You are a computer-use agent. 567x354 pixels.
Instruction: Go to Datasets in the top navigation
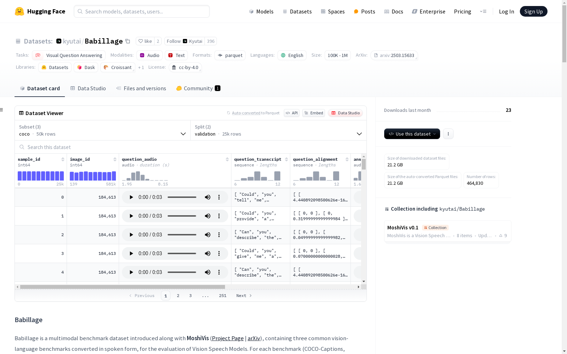coord(297,11)
